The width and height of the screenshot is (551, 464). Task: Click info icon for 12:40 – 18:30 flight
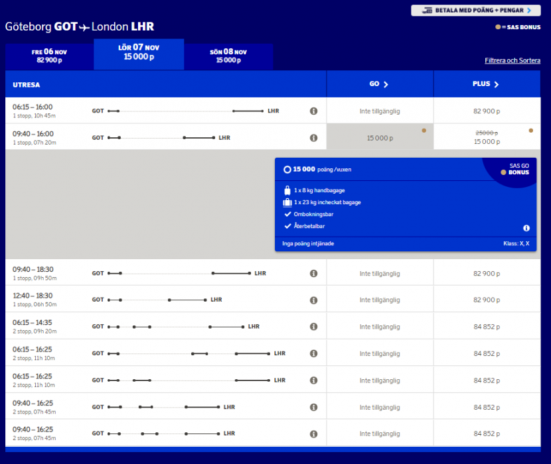(x=313, y=300)
